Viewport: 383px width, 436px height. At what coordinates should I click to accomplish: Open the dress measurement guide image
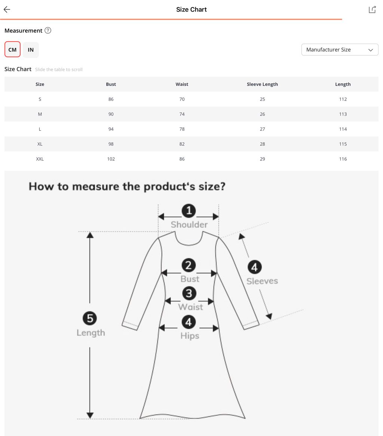coord(191,303)
